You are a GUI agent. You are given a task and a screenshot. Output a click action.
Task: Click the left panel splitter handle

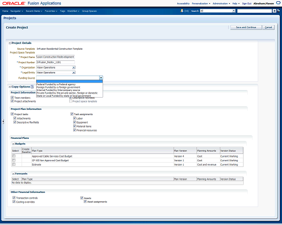3,122
